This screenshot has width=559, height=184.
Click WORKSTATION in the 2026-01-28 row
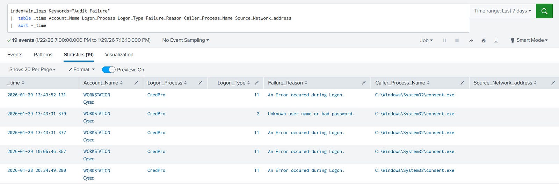(97, 170)
